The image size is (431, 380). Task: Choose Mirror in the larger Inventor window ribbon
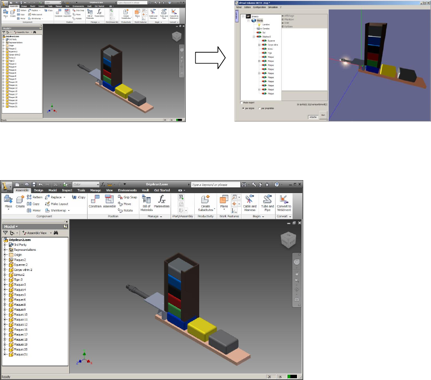(34, 210)
